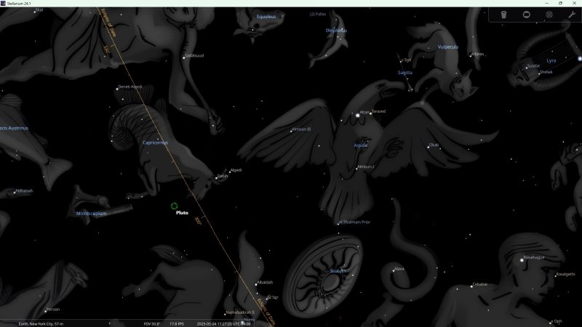582x327 pixels.
Task: Click the Sagitta constellation label
Action: click(405, 73)
